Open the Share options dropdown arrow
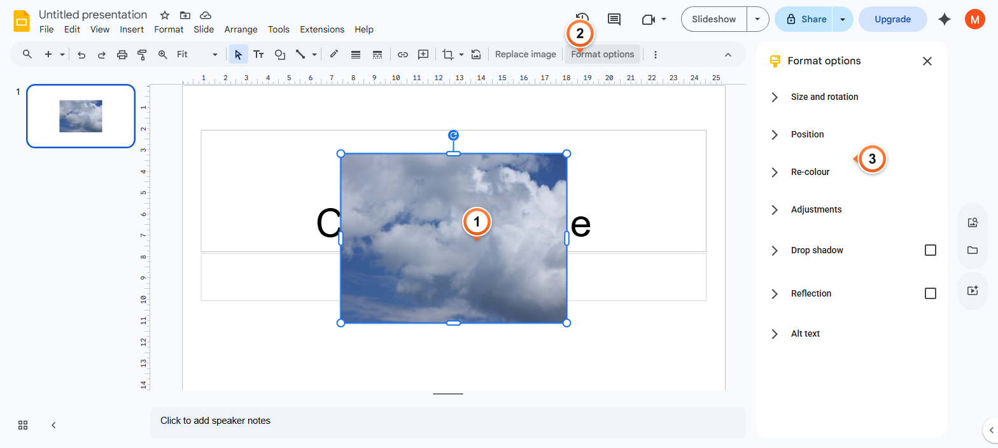Viewport: 998px width, 448px height. 843,19
